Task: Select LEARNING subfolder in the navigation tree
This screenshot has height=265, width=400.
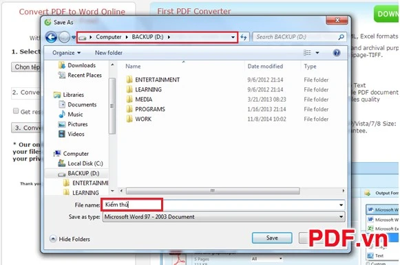Action: (81, 193)
